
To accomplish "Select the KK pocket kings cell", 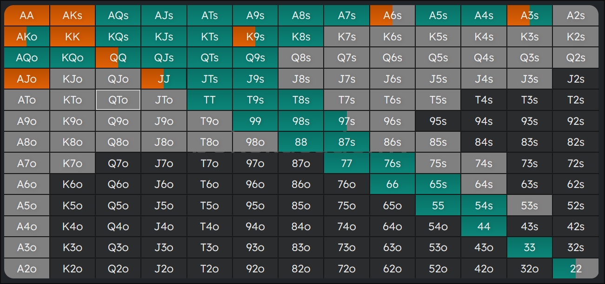I will tap(73, 37).
